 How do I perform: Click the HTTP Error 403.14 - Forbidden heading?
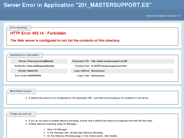[x=38, y=33]
